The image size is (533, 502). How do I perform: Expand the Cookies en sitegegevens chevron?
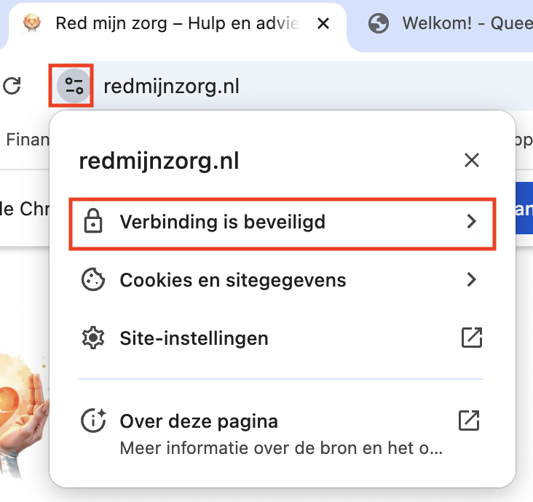(x=472, y=279)
